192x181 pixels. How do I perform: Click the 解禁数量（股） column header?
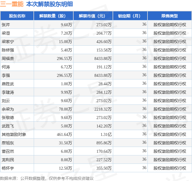pos(54,16)
